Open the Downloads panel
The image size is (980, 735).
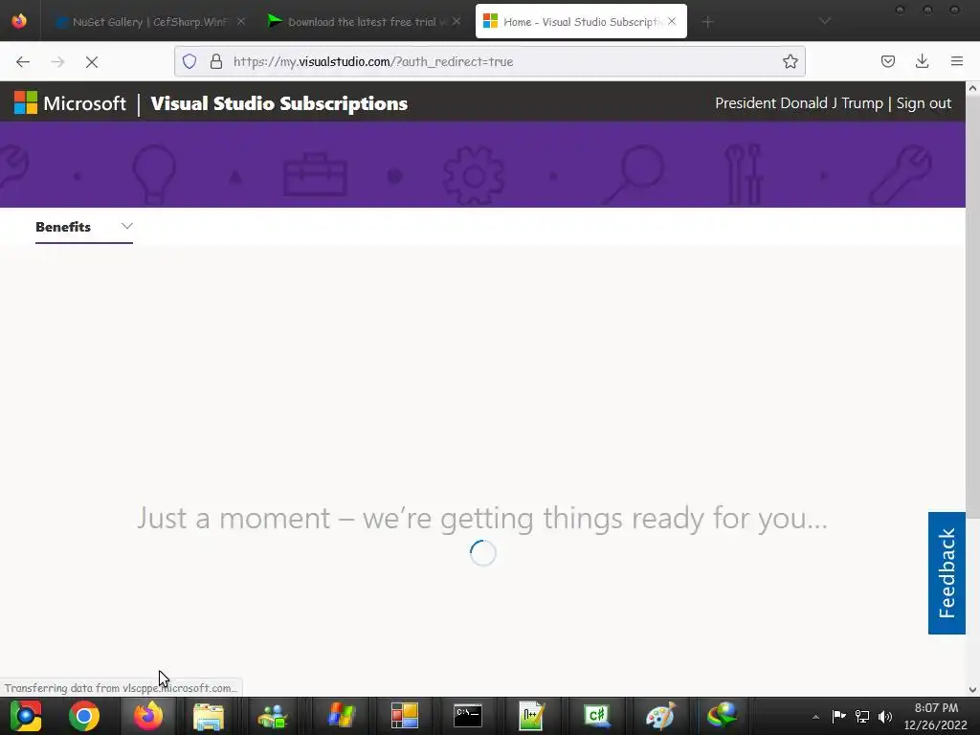pos(922,61)
